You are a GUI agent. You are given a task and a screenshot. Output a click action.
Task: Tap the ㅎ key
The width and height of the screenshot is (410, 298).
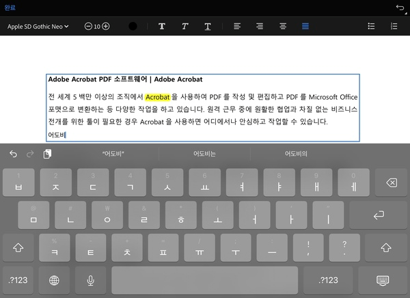tap(181, 215)
